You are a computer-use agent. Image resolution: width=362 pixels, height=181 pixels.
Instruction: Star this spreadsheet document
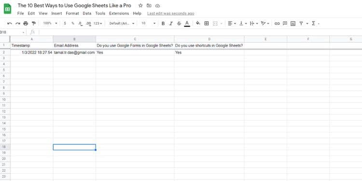click(140, 5)
